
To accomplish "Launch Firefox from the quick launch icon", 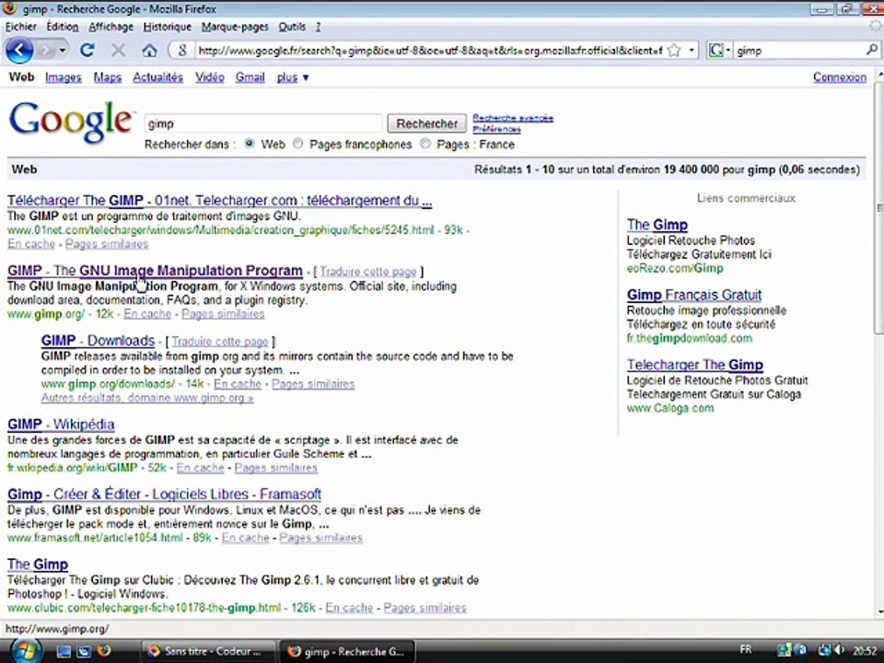I will coord(104,651).
